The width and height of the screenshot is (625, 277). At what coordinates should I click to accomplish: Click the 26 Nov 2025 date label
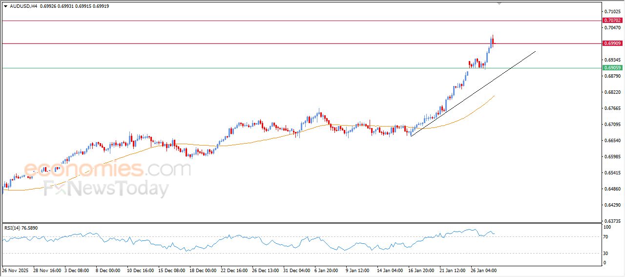(x=17, y=270)
